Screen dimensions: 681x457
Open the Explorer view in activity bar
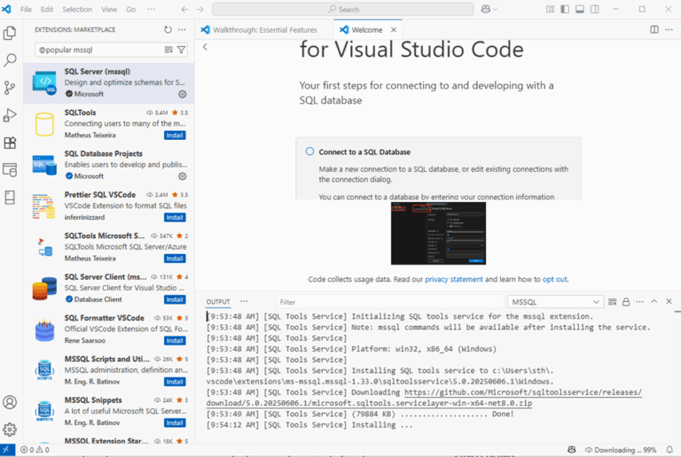pyautogui.click(x=10, y=33)
